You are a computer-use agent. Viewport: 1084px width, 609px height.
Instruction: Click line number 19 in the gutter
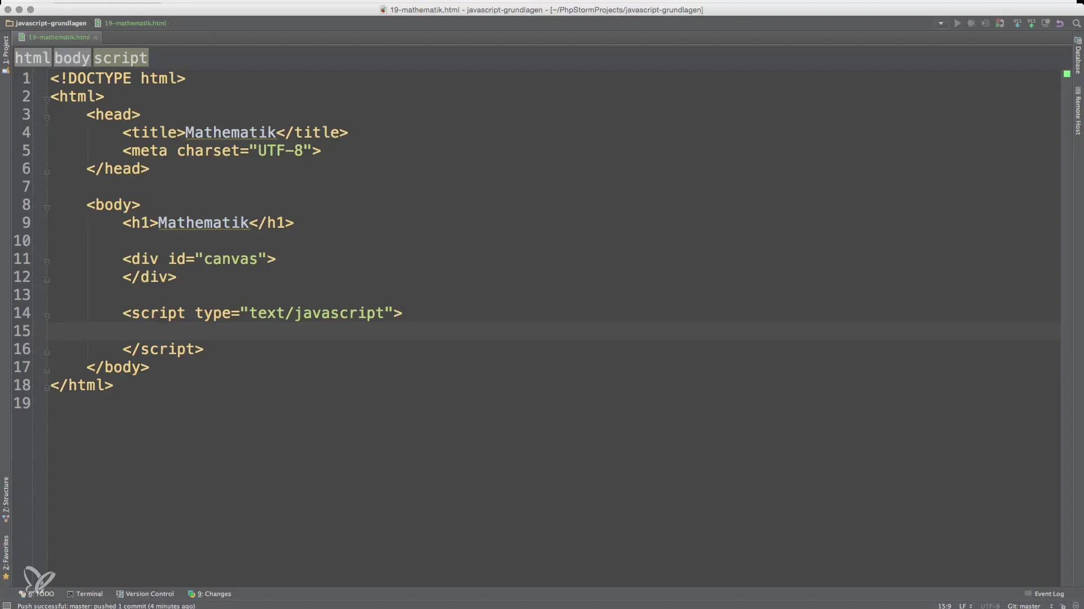point(22,403)
